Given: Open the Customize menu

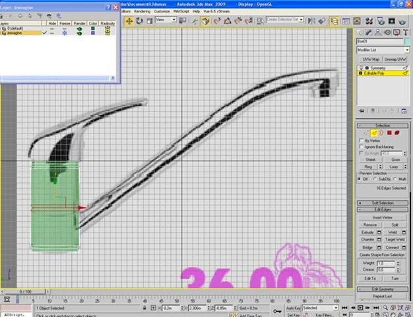Looking at the screenshot, I should [162, 11].
